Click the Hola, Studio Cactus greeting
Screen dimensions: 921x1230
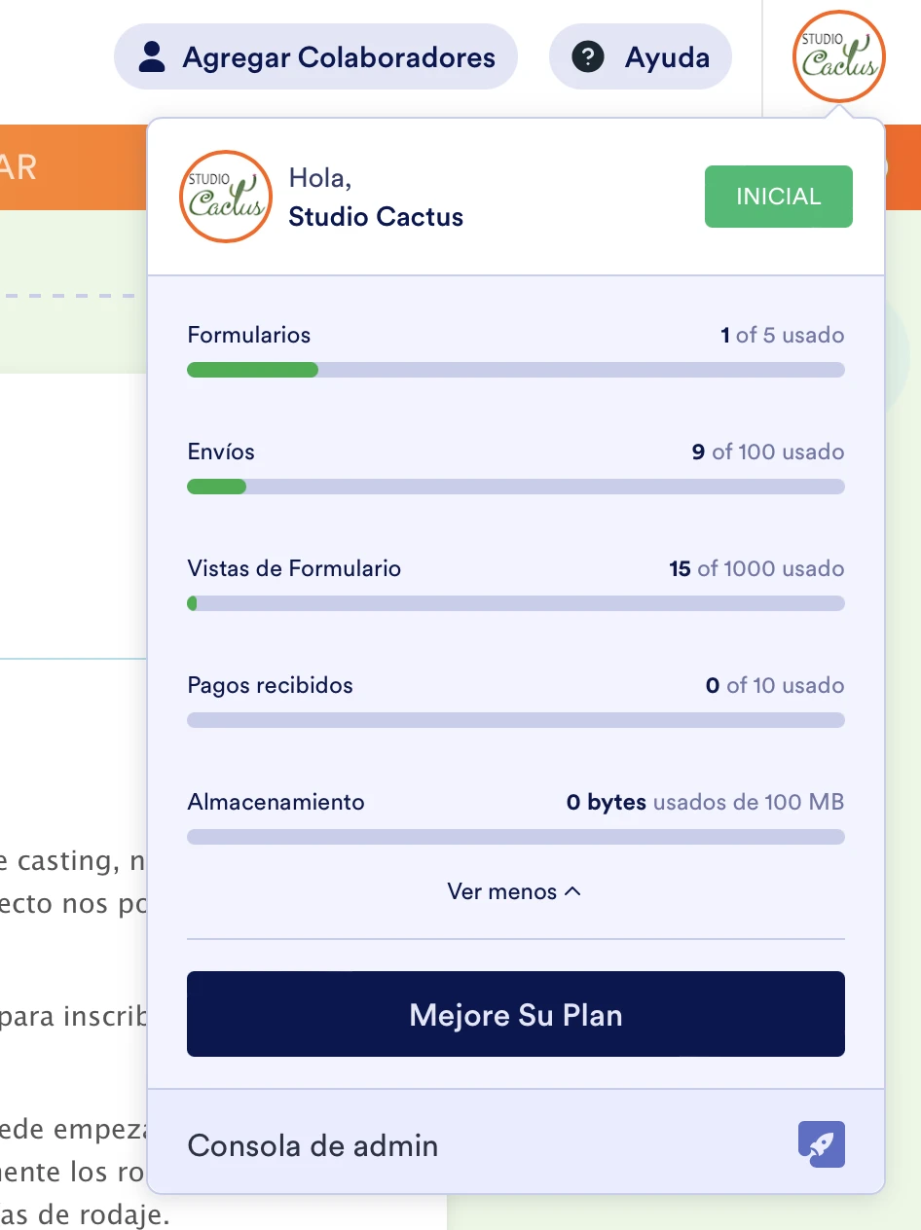click(x=376, y=197)
